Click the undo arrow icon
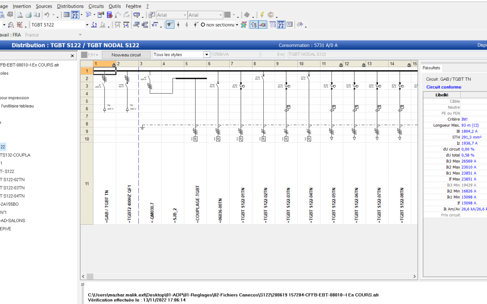487x304 pixels. pyautogui.click(x=46, y=14)
